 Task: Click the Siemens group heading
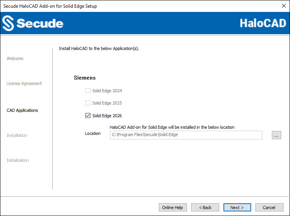pyautogui.click(x=85, y=78)
